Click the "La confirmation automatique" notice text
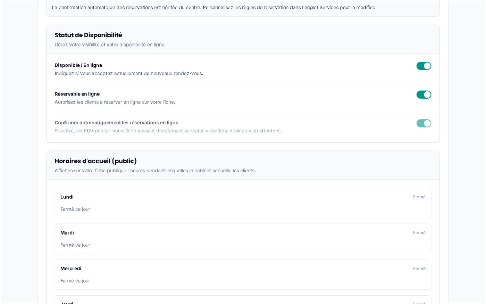This screenshot has height=304, width=486. click(213, 7)
